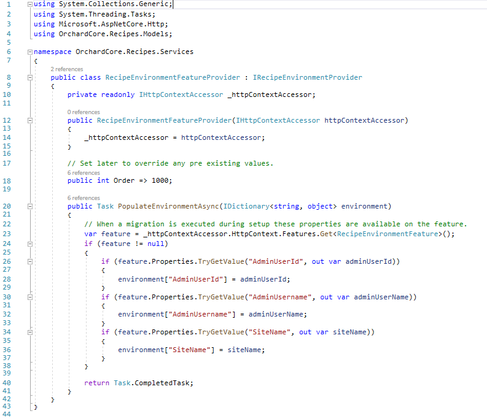Viewport: 487px width, 419px height.
Task: Click the migration comment on line 22
Action: click(276, 224)
